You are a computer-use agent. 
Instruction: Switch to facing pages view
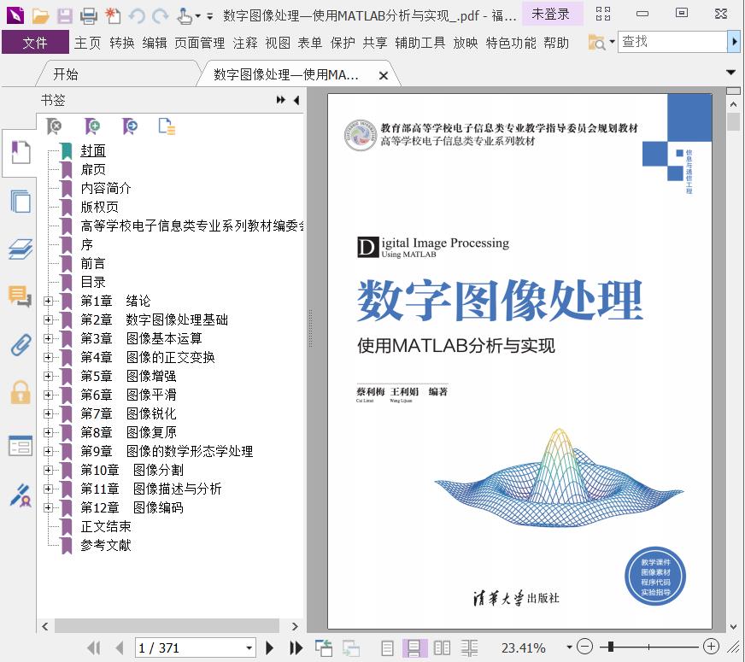pyautogui.click(x=442, y=647)
